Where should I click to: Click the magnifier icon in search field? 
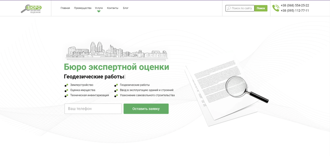(229, 8)
